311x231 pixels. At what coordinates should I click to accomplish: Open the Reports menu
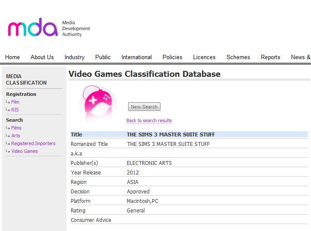tap(270, 57)
